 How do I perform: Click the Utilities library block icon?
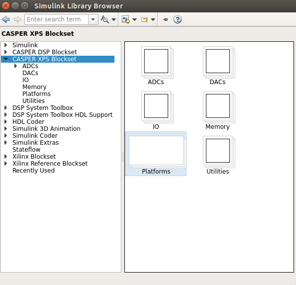(x=219, y=152)
